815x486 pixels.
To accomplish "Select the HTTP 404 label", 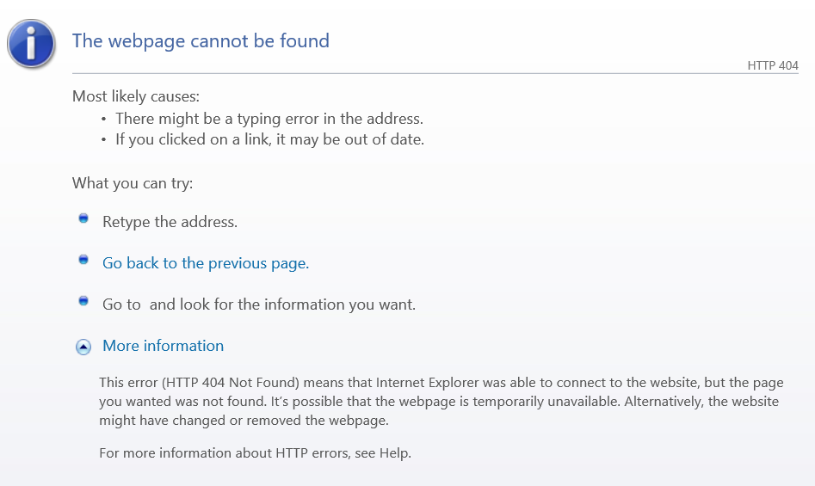I will click(x=772, y=65).
